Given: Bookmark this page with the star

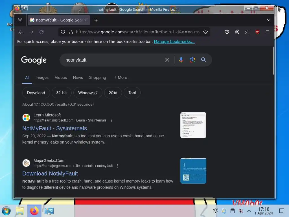Looking at the screenshot, I should pyautogui.click(x=205, y=32).
